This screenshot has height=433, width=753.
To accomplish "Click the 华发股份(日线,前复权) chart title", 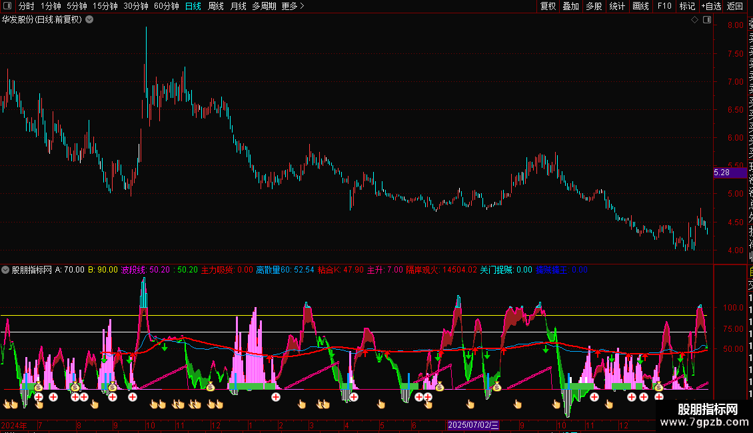I will click(42, 20).
